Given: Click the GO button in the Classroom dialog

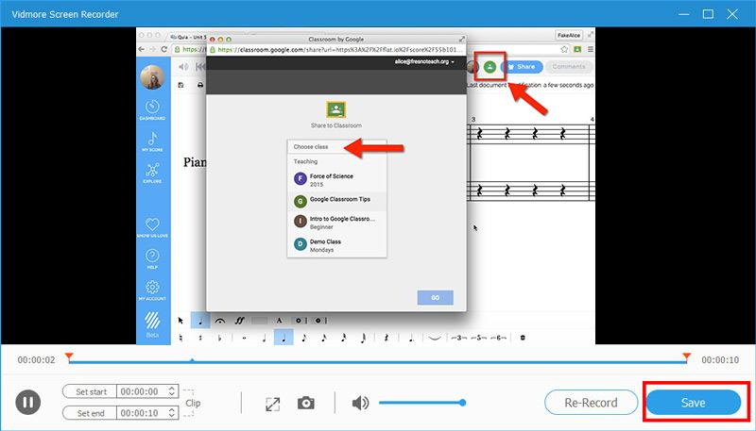Looking at the screenshot, I should click(x=436, y=298).
